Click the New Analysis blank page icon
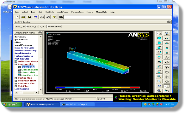The image size is (185, 114). click(17, 17)
